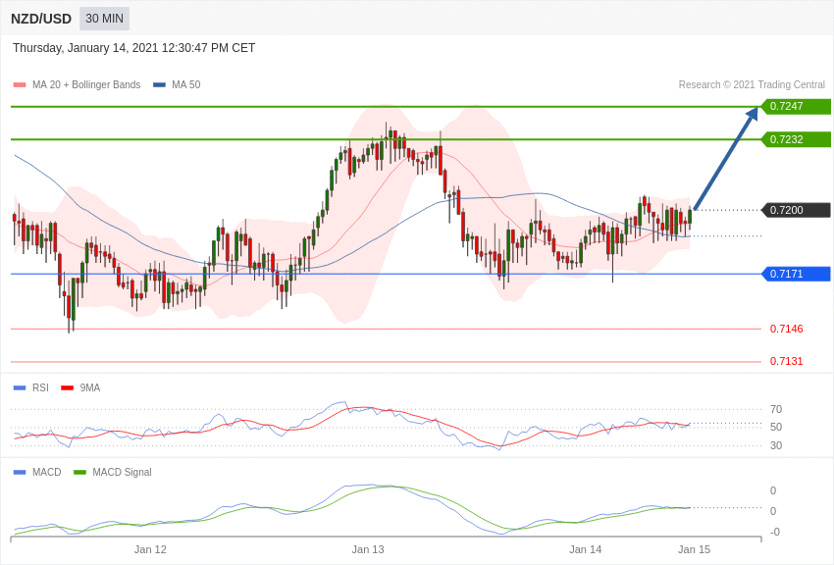Click the MACD legend blue swatch
Screen dimensions: 834x565
click(20, 472)
